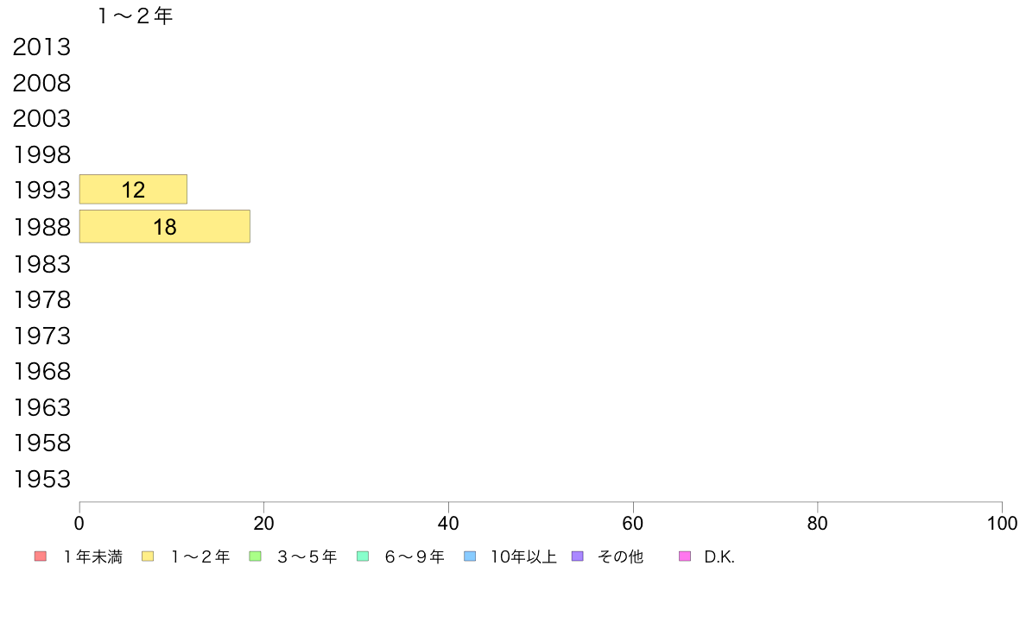
Task: Click the 1998 year label
Action: tap(41, 155)
